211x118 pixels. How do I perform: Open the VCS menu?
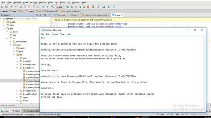point(68,2)
